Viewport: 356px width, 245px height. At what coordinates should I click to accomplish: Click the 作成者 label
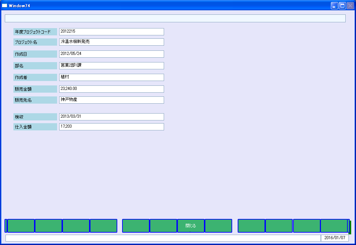tap(35, 77)
